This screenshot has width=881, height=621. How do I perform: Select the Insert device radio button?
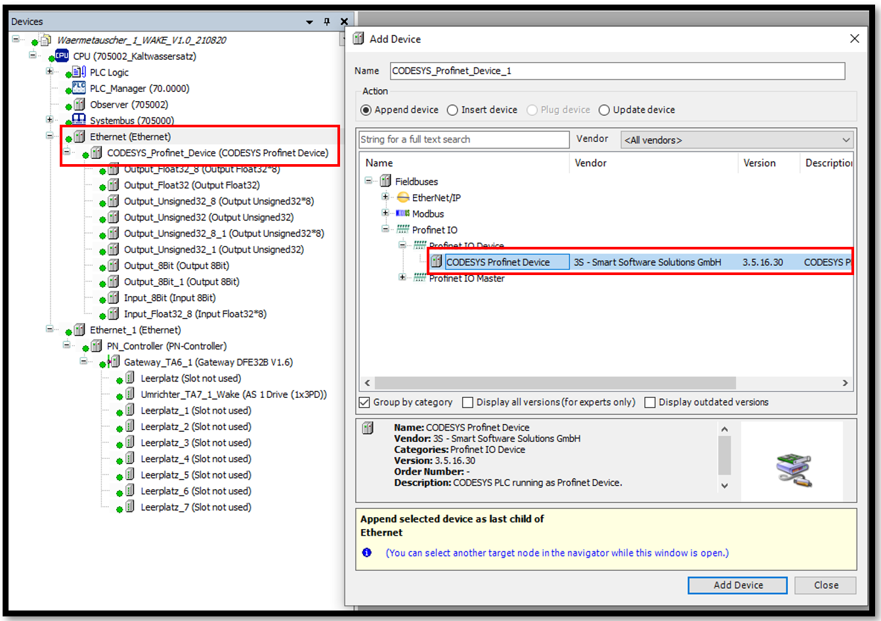tap(452, 110)
